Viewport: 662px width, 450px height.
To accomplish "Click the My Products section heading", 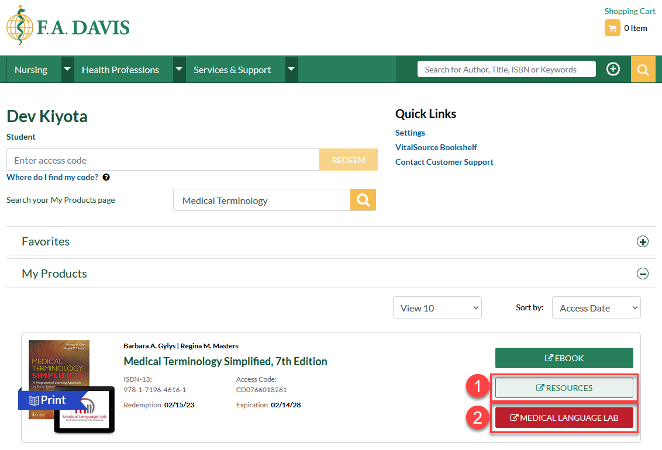I will coord(54,274).
